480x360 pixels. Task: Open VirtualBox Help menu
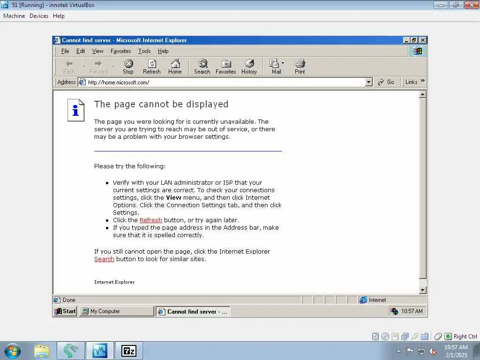[x=59, y=16]
